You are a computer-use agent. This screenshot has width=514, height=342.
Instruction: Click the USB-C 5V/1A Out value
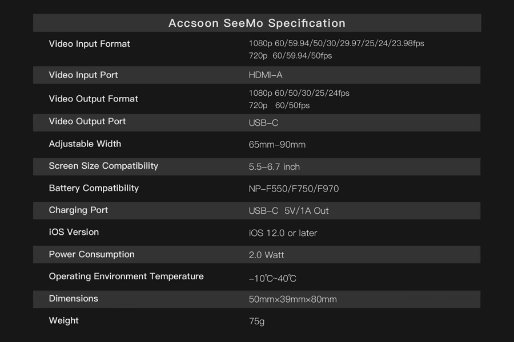pos(288,211)
